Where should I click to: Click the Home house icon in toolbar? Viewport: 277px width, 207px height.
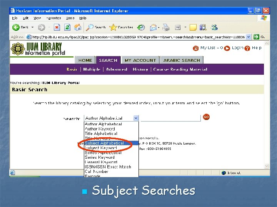(78, 27)
